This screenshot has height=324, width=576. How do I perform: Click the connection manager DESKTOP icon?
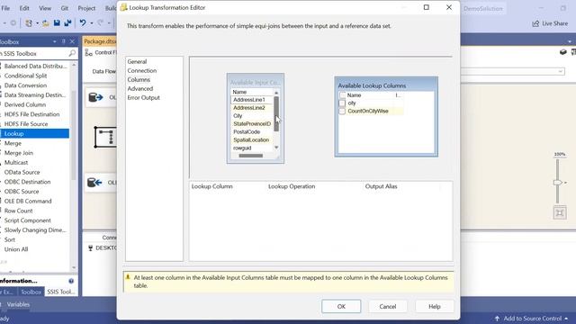pyautogui.click(x=90, y=248)
